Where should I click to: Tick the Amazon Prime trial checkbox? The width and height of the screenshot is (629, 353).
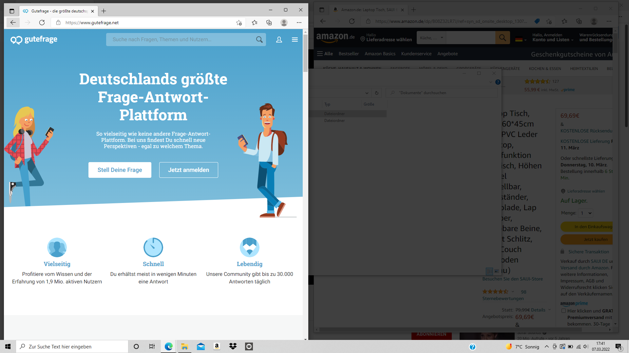(563, 311)
